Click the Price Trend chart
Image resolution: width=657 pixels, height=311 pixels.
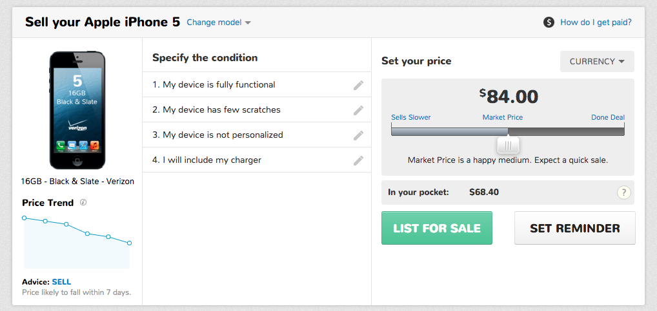tap(77, 241)
